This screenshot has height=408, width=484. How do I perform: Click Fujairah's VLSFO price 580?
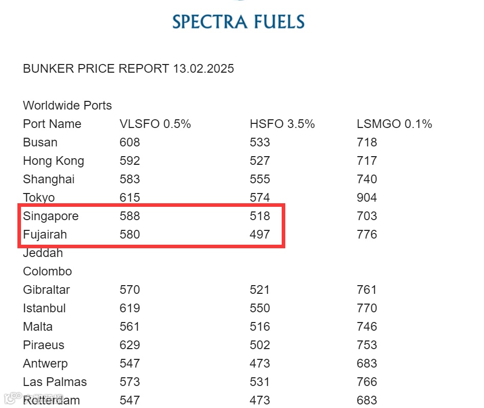tap(130, 234)
